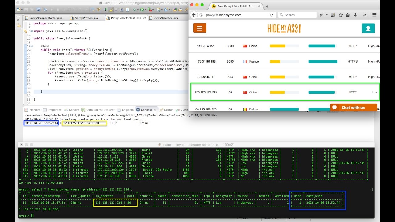The image size is (395, 222).
Task: Reload the Firefox page
Action: pyautogui.click(x=272, y=15)
